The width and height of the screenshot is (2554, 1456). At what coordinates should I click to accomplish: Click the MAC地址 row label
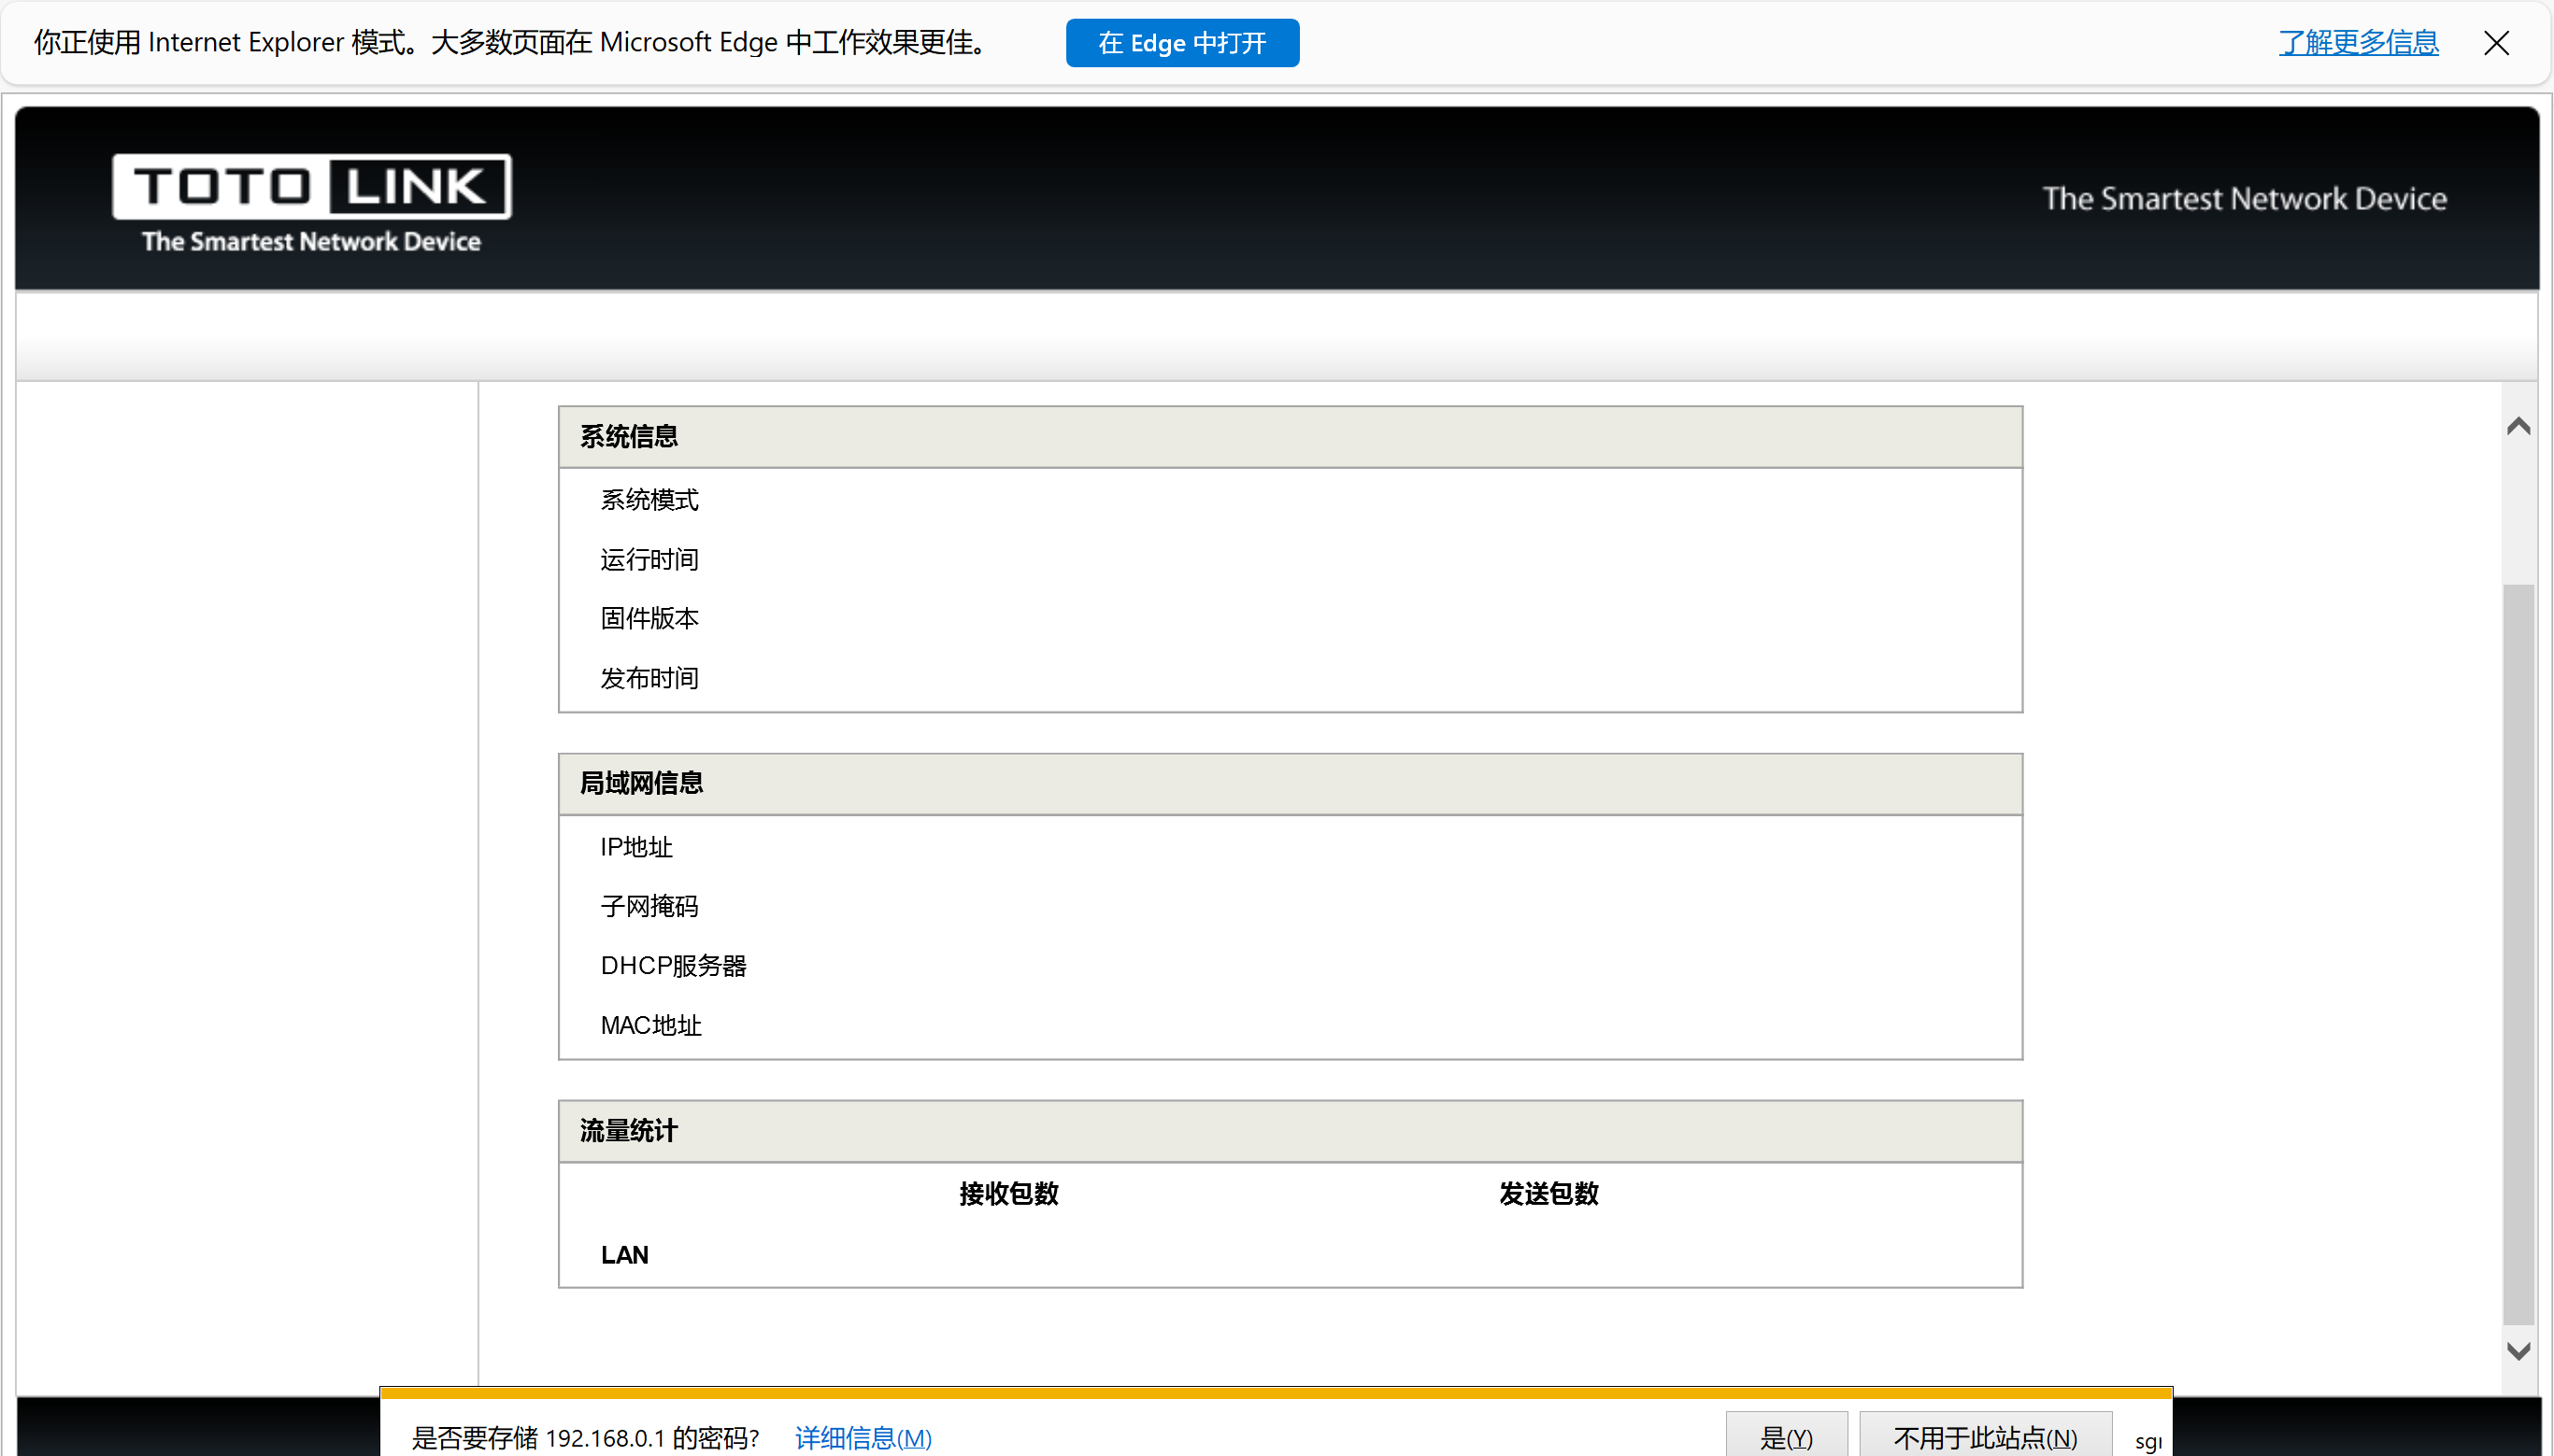tap(651, 1025)
